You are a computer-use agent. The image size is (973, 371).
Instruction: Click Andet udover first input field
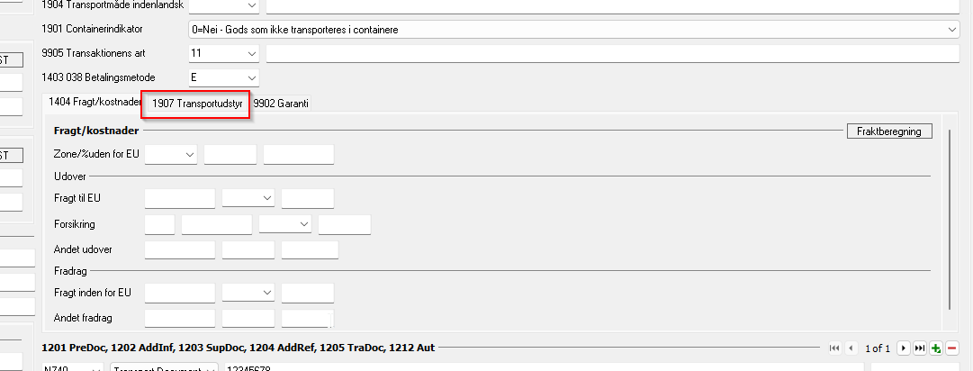pyautogui.click(x=180, y=250)
